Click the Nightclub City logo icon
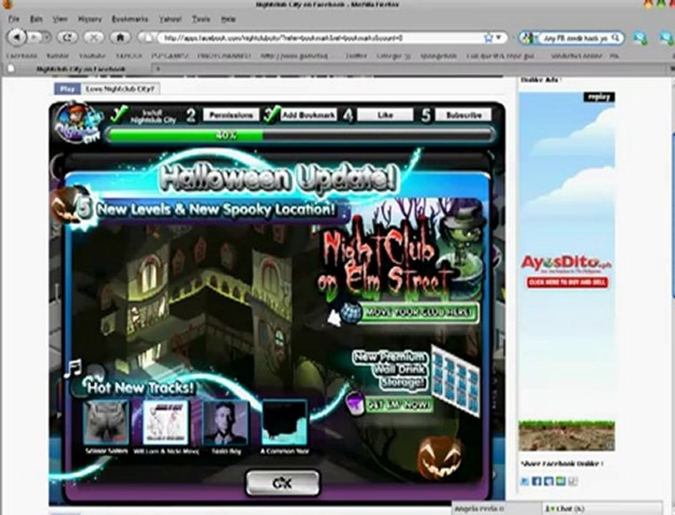 click(x=79, y=122)
